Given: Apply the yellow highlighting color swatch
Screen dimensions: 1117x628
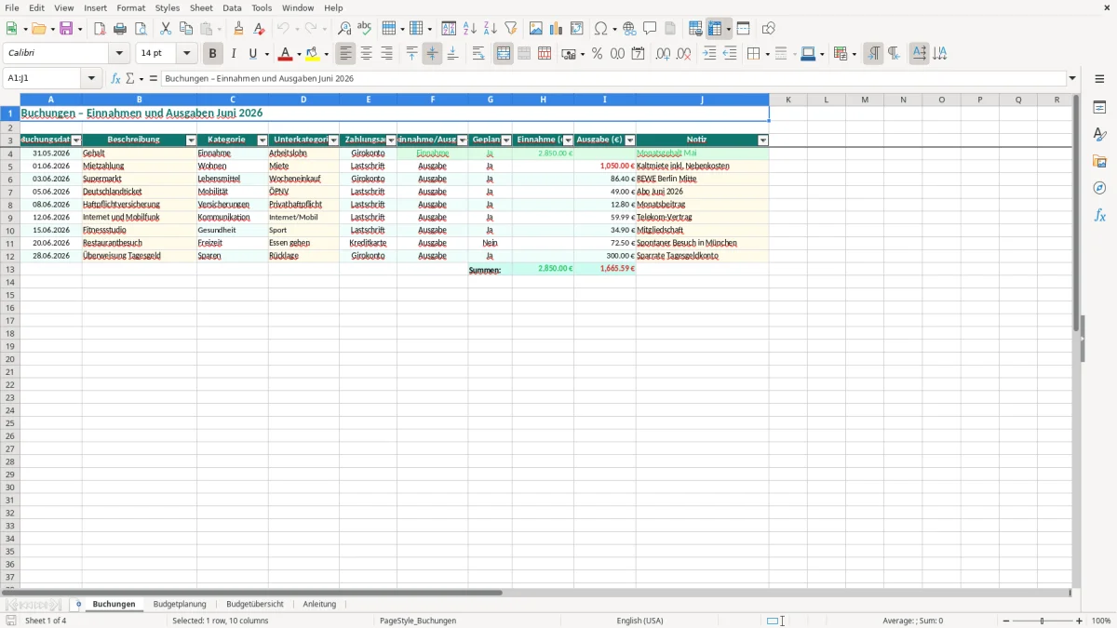Looking at the screenshot, I should [x=313, y=54].
